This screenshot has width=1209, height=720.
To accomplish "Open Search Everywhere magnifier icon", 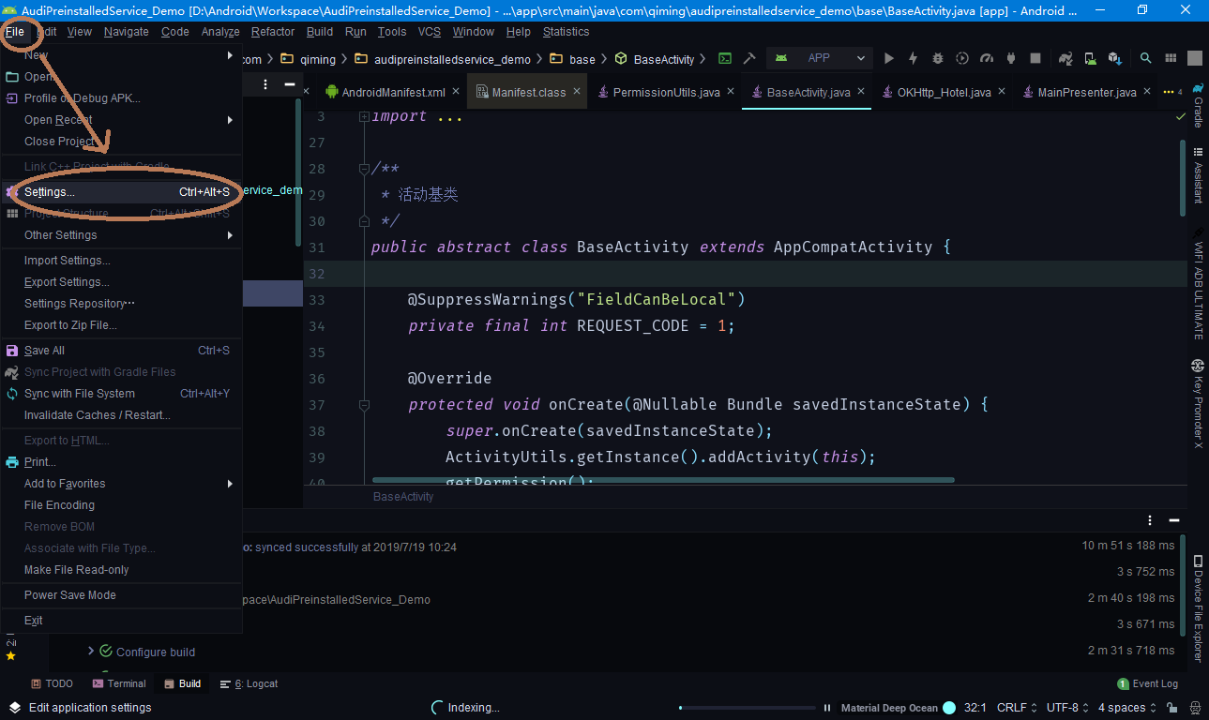I will (x=1145, y=57).
